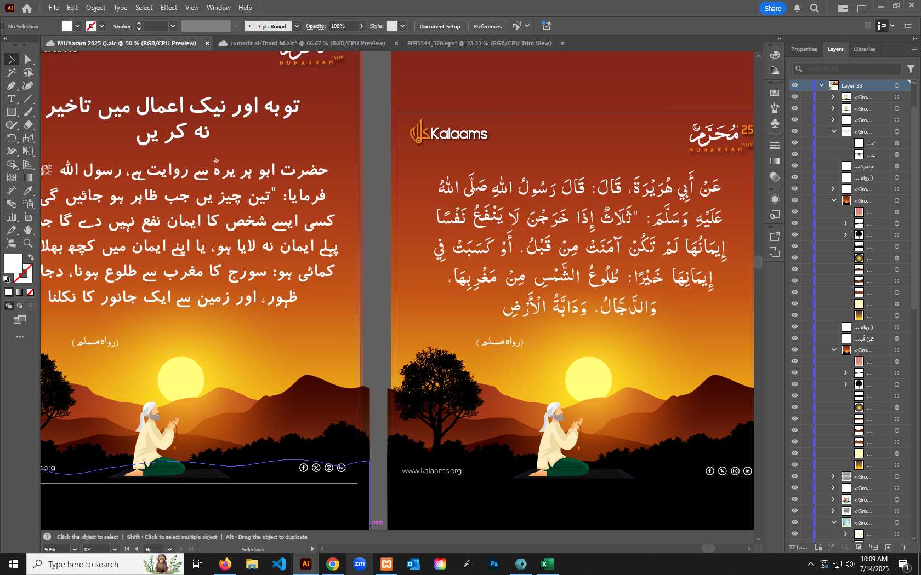
Task: Collapse Layer 33 in Layers panel
Action: tap(821, 85)
